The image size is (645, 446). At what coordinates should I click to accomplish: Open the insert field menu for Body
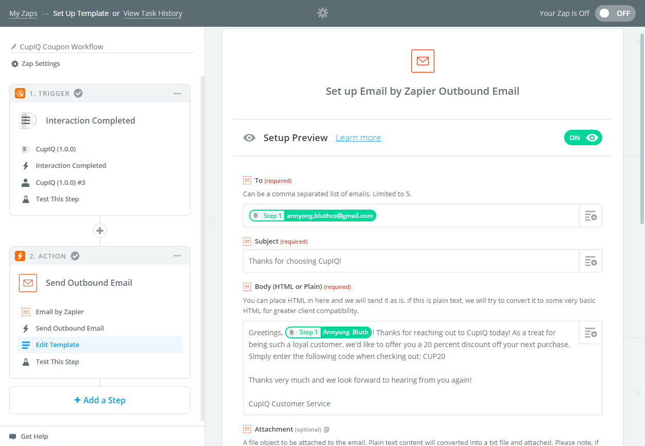click(x=590, y=333)
